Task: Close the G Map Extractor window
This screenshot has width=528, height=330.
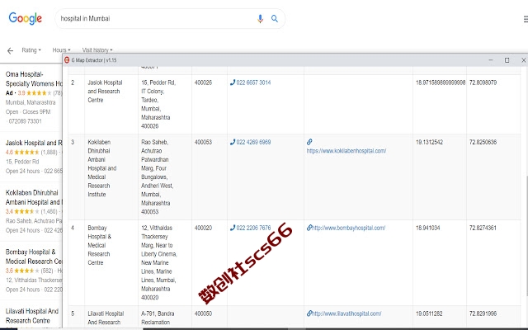Action: (524, 60)
